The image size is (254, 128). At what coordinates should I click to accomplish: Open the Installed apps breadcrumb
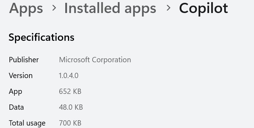click(110, 8)
